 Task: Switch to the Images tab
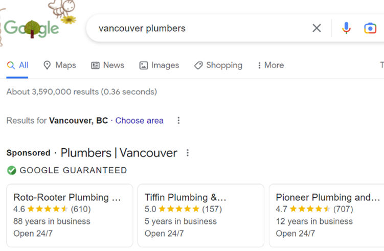point(159,65)
